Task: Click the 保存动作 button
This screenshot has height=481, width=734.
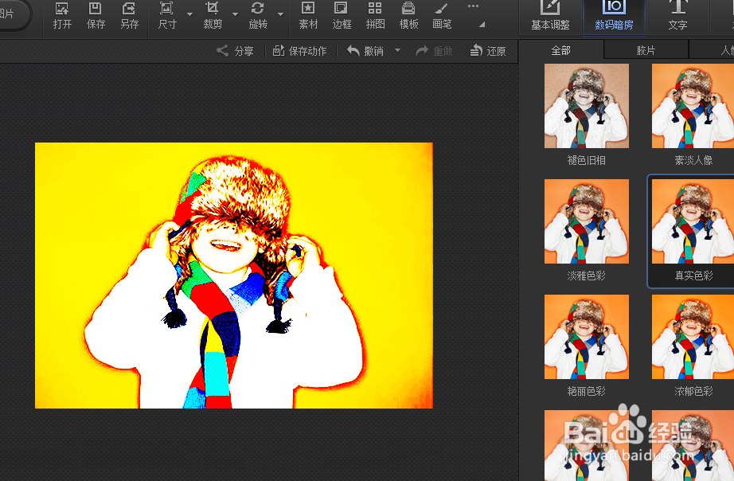Action: (x=299, y=51)
